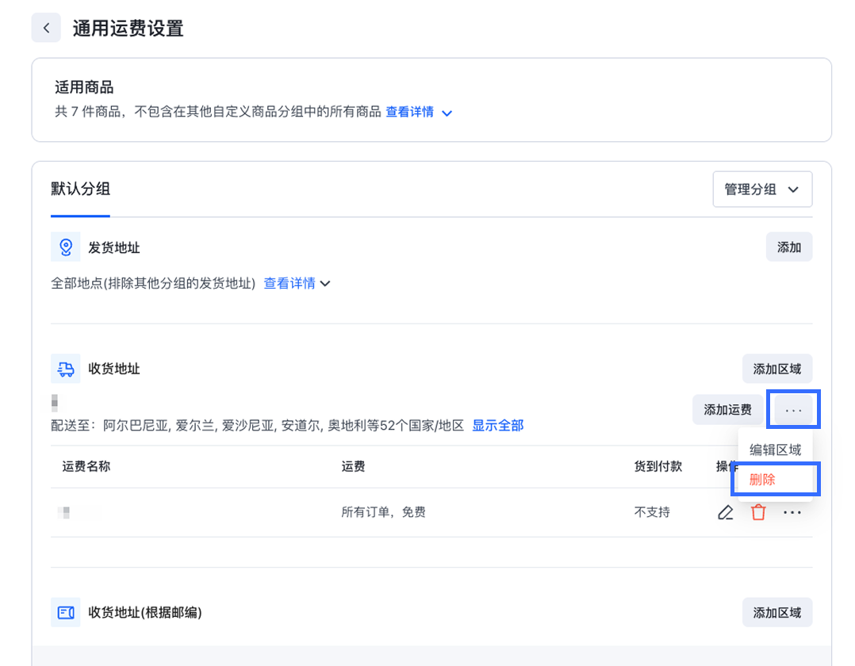Open the 管理分组 dropdown
855x666 pixels.
click(761, 189)
